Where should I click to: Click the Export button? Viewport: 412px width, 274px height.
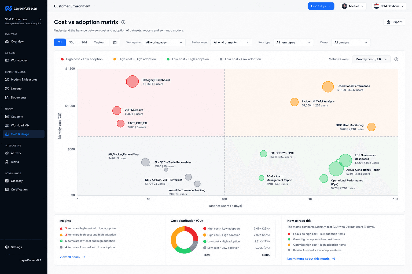click(x=394, y=22)
